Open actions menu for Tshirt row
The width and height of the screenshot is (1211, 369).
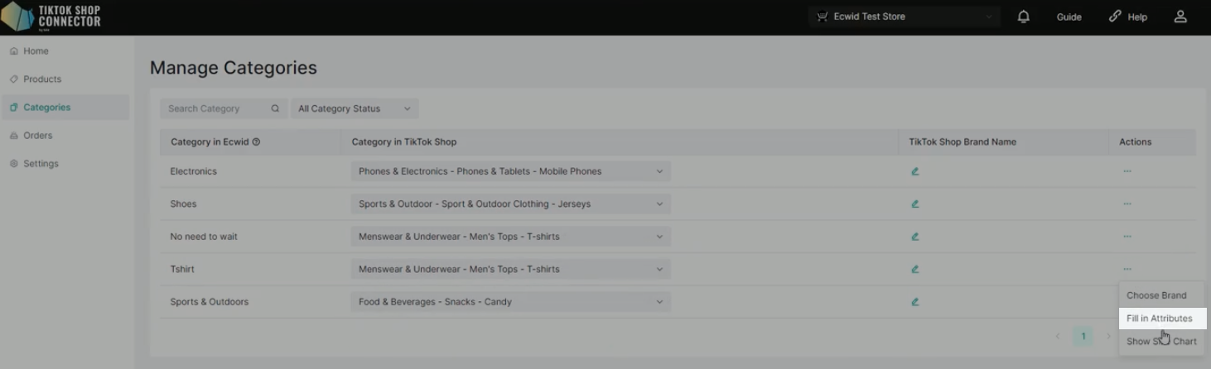pos(1127,269)
